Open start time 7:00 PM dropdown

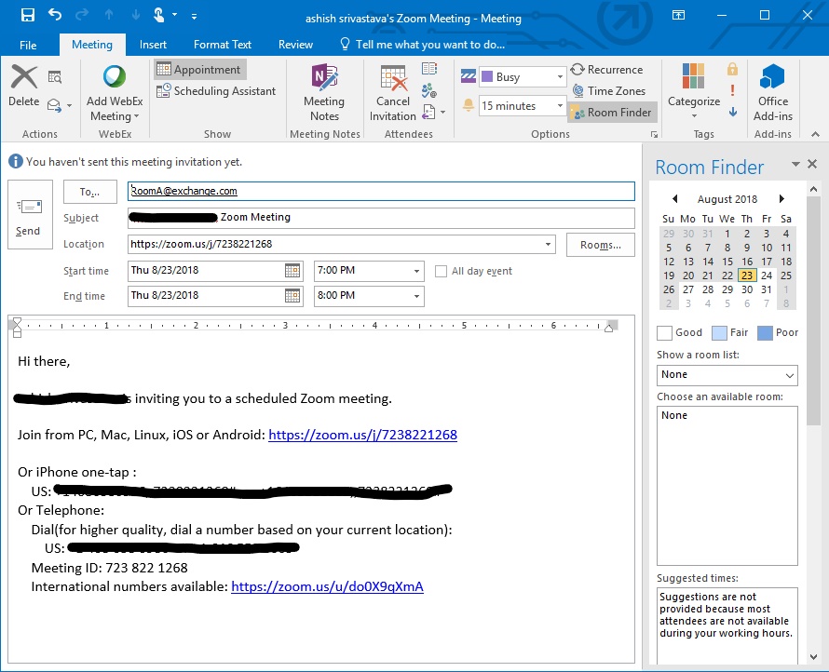tap(416, 271)
